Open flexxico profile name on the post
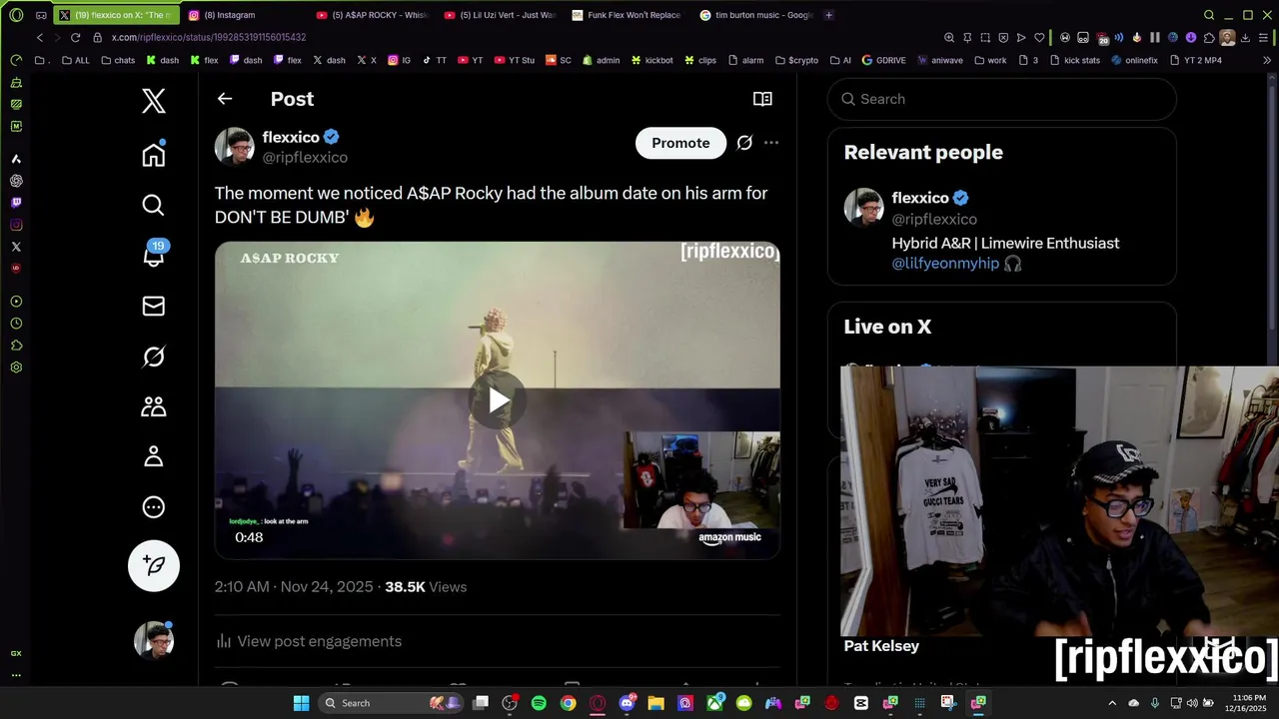1279x719 pixels. click(x=291, y=137)
